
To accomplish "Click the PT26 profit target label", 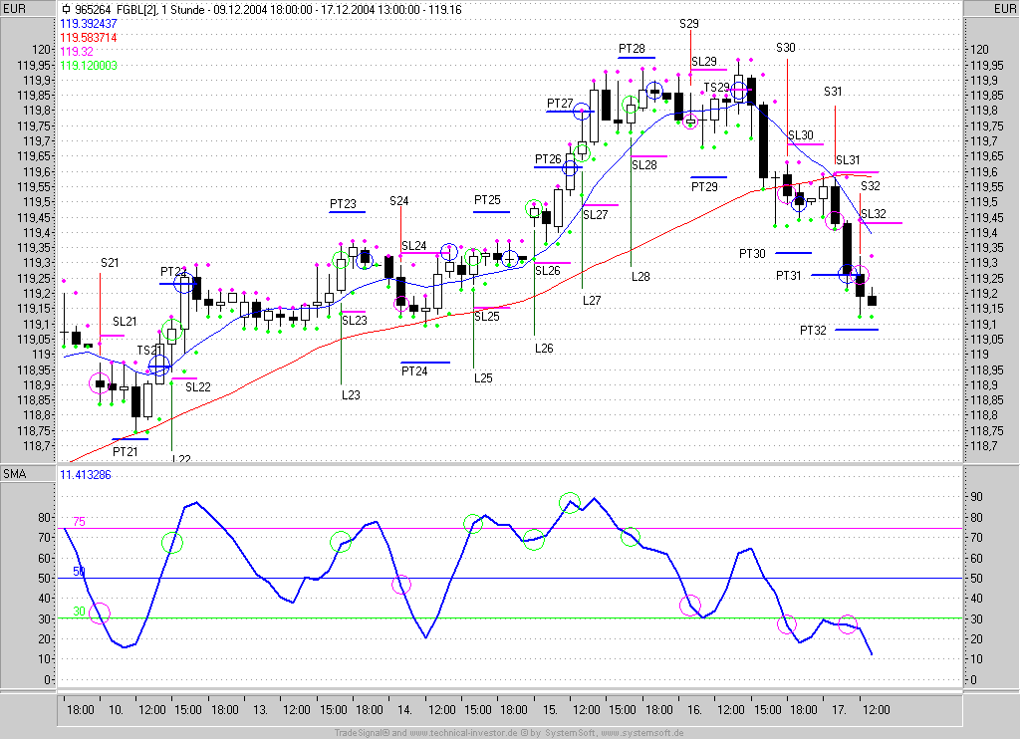I will click(548, 158).
